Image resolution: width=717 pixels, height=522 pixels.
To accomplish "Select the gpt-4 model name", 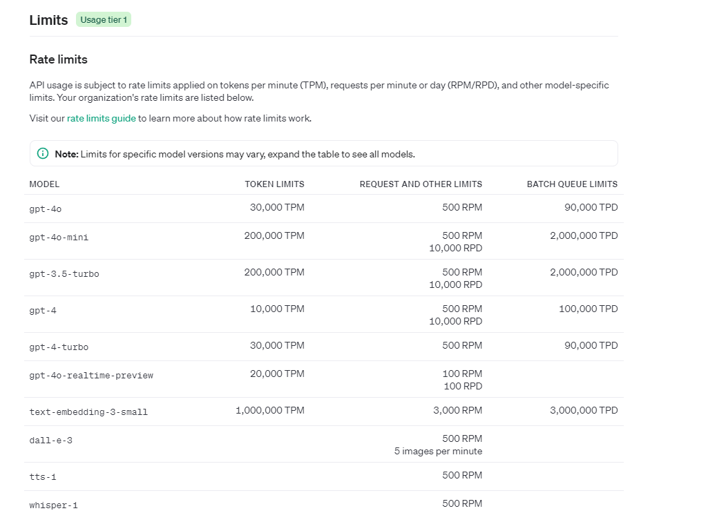I will [43, 311].
